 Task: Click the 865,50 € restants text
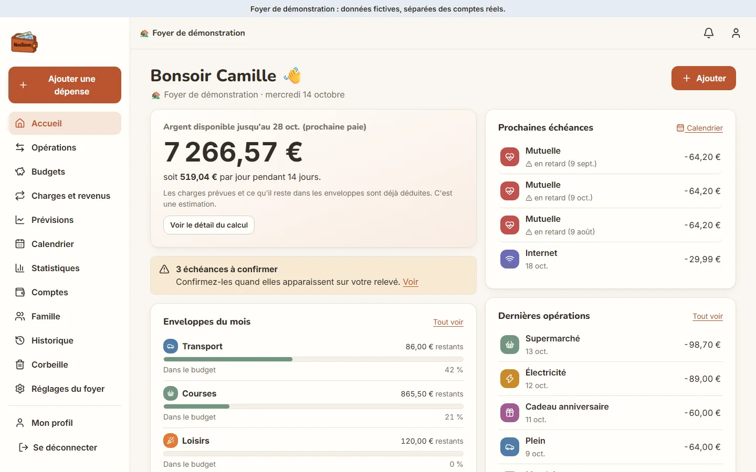coord(432,394)
